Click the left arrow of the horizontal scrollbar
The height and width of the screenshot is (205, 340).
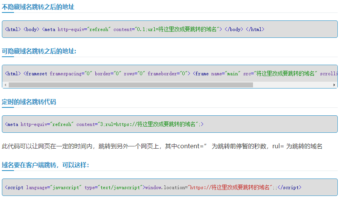pyautogui.click(x=5, y=85)
